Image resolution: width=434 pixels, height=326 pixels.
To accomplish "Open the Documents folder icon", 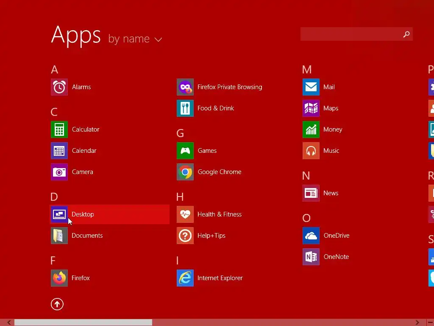I will point(59,236).
